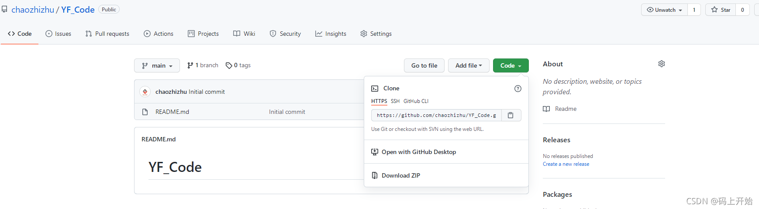Click the Download ZIP archive icon
Image resolution: width=759 pixels, height=209 pixels.
[x=375, y=175]
